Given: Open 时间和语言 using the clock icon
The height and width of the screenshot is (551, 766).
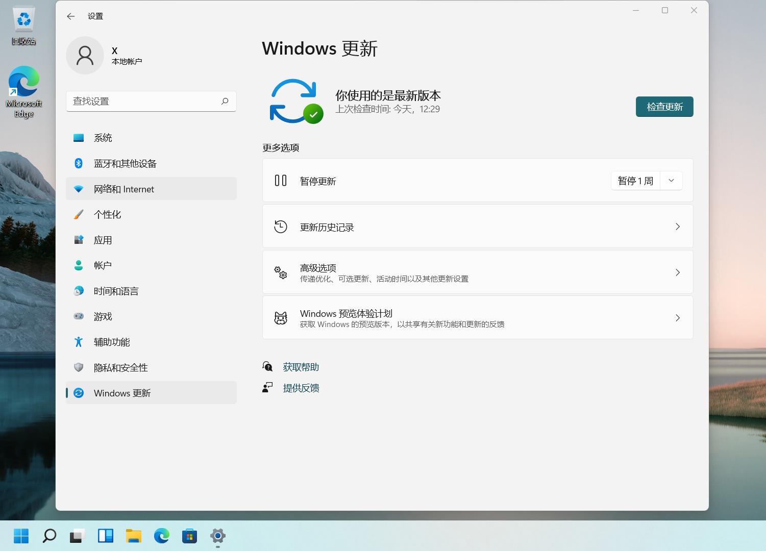Looking at the screenshot, I should click(x=78, y=291).
